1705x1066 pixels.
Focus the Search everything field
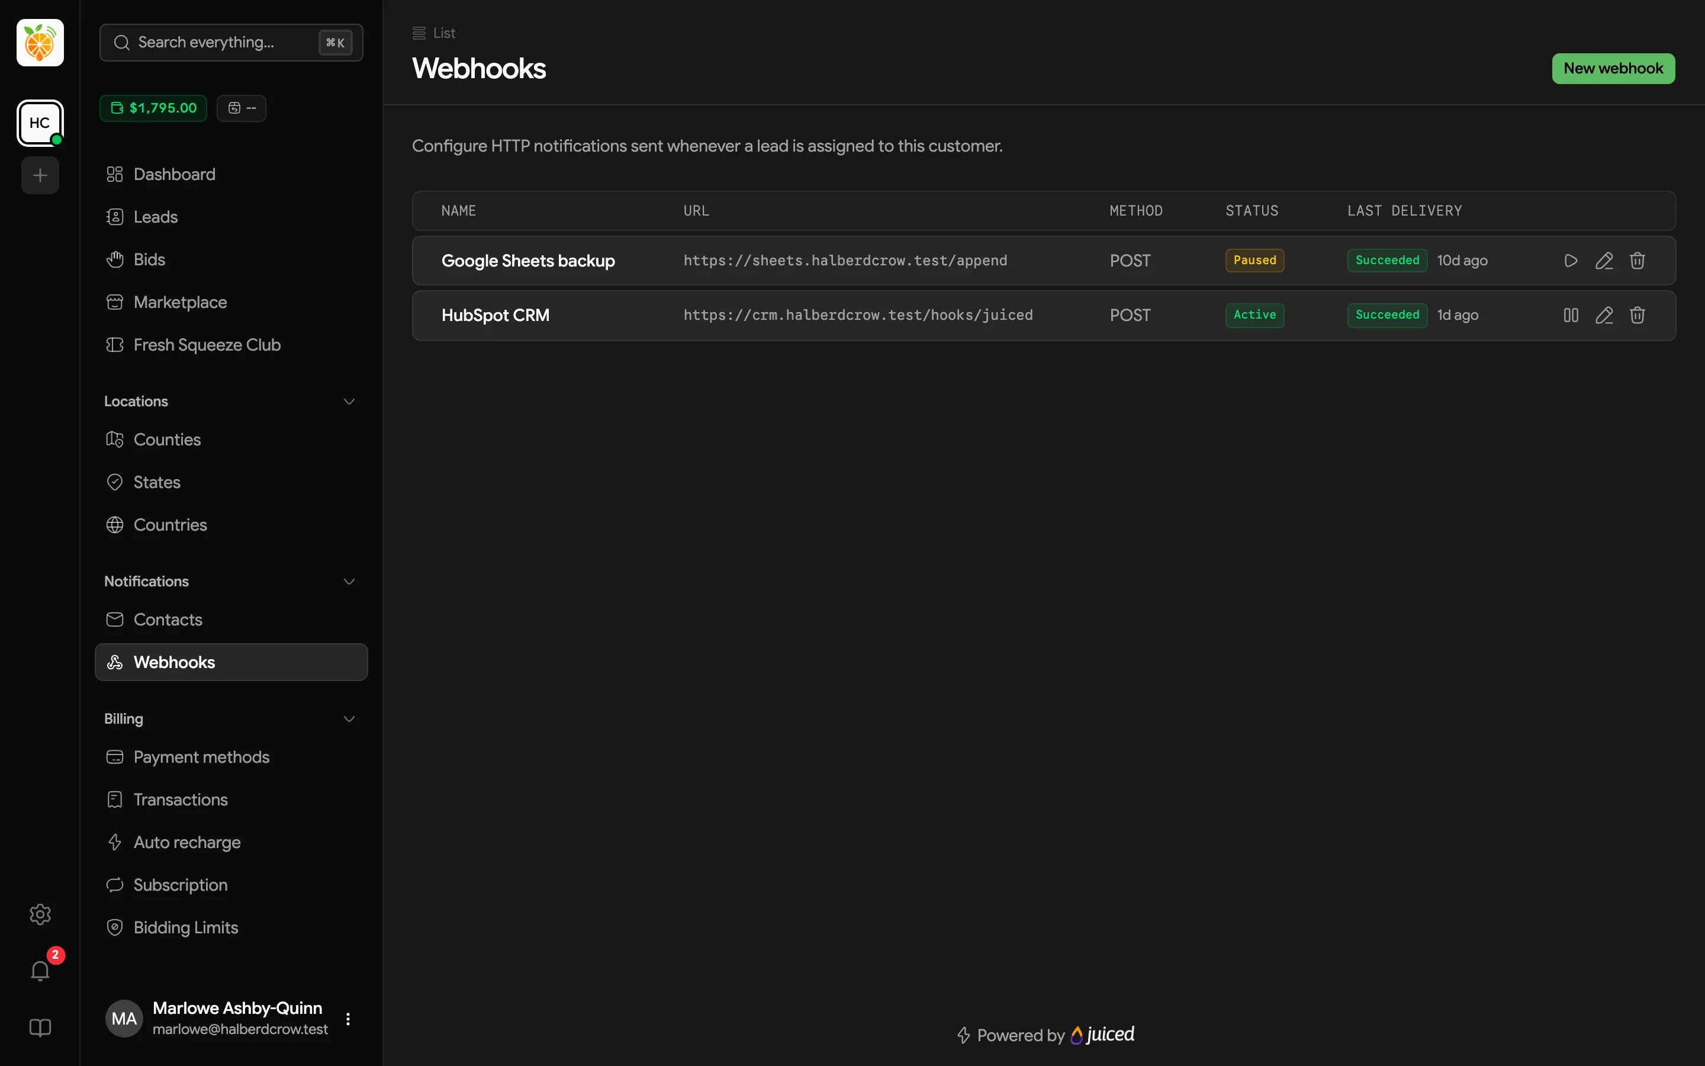(x=231, y=42)
